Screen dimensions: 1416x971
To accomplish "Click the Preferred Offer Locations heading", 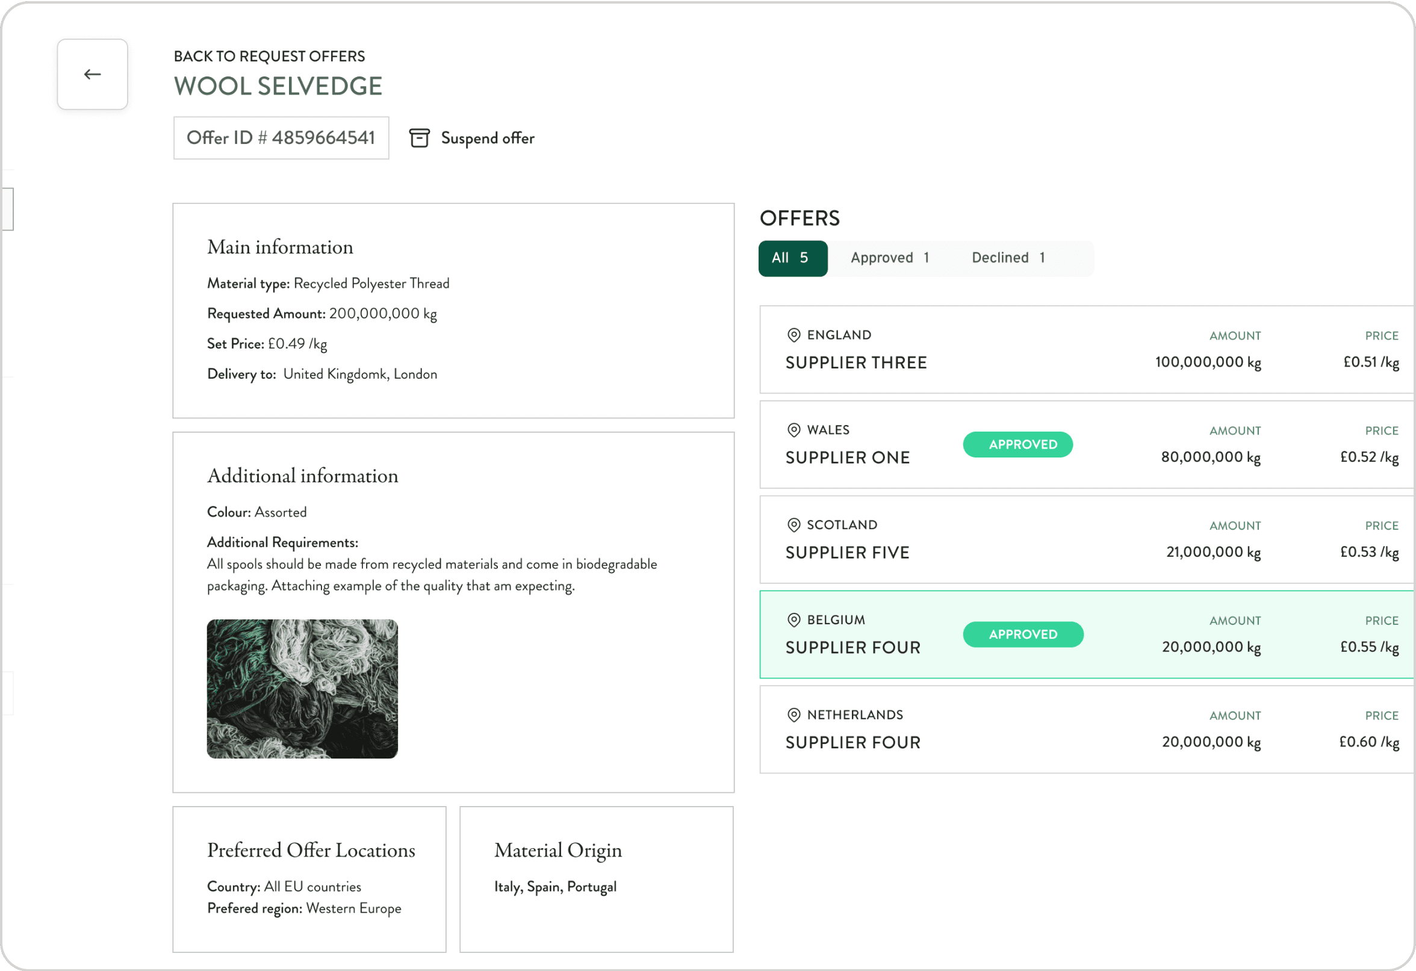I will click(x=311, y=851).
